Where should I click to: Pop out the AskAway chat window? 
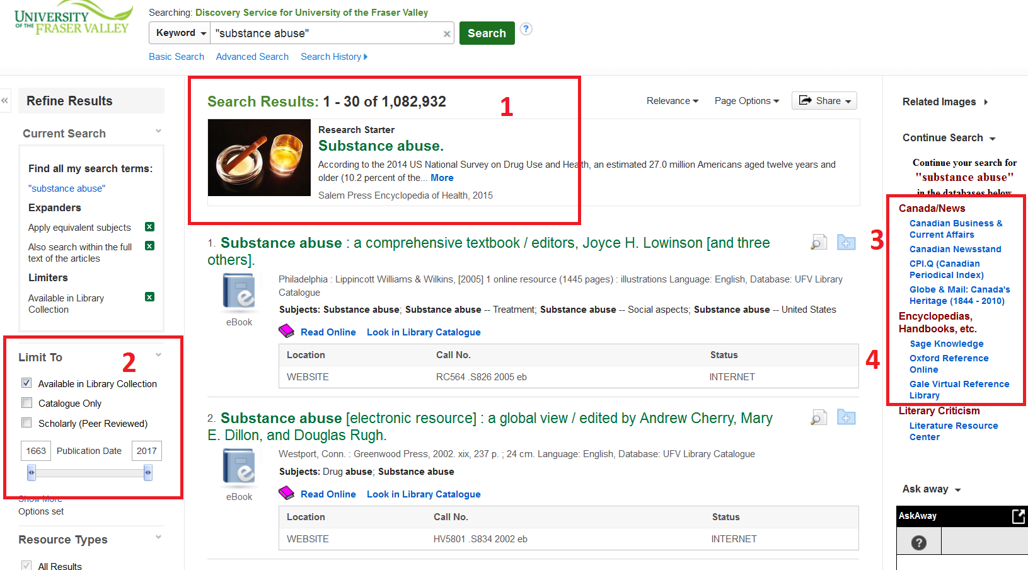pyautogui.click(x=1019, y=516)
